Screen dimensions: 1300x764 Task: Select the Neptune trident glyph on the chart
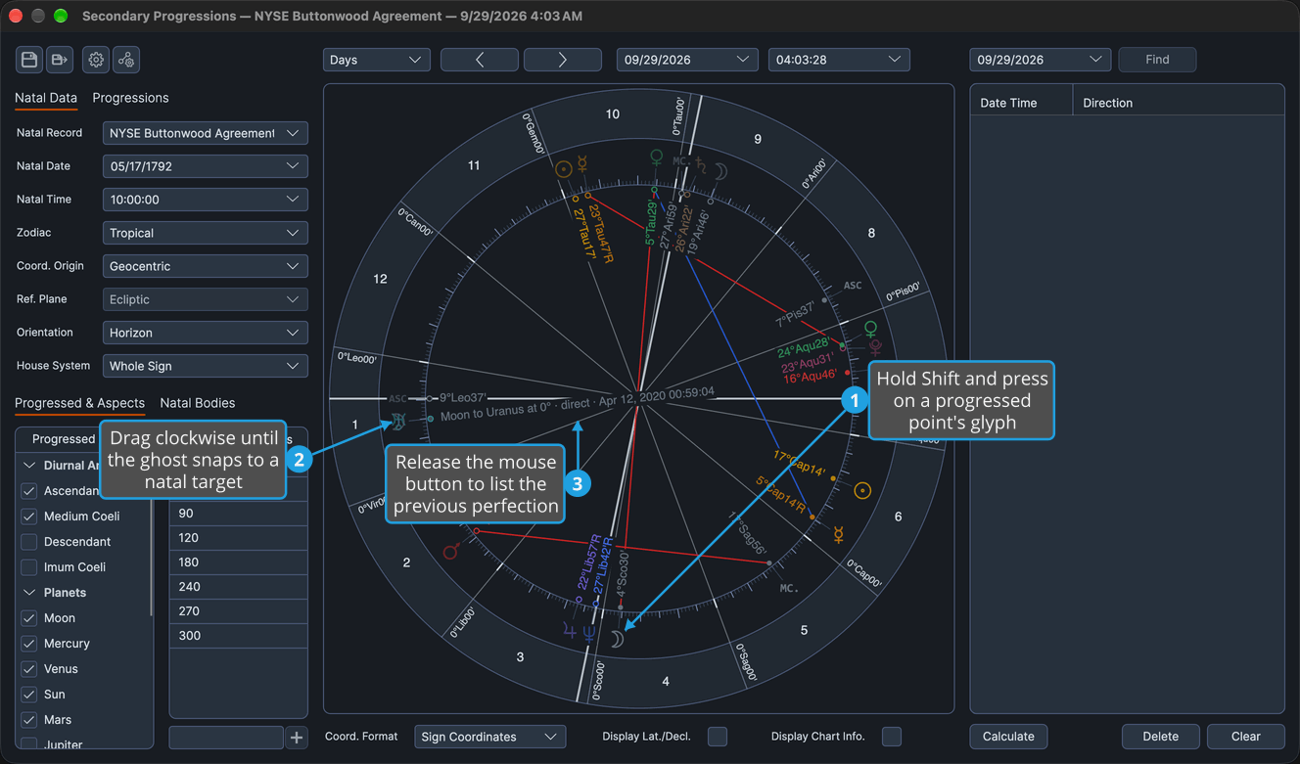tap(588, 634)
